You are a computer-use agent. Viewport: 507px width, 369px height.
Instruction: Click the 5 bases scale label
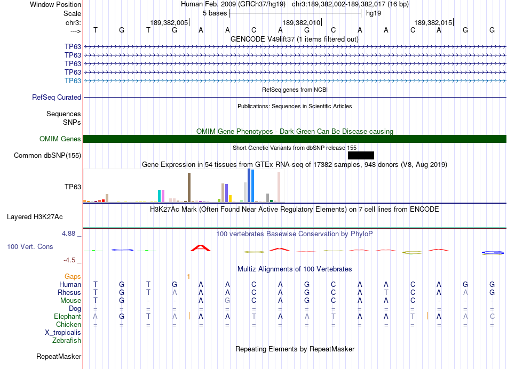tap(215, 13)
